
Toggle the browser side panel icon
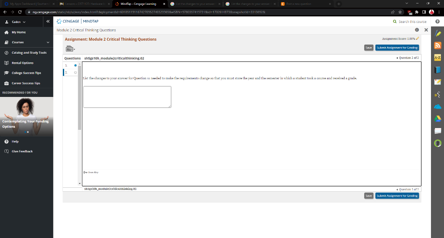424,12
